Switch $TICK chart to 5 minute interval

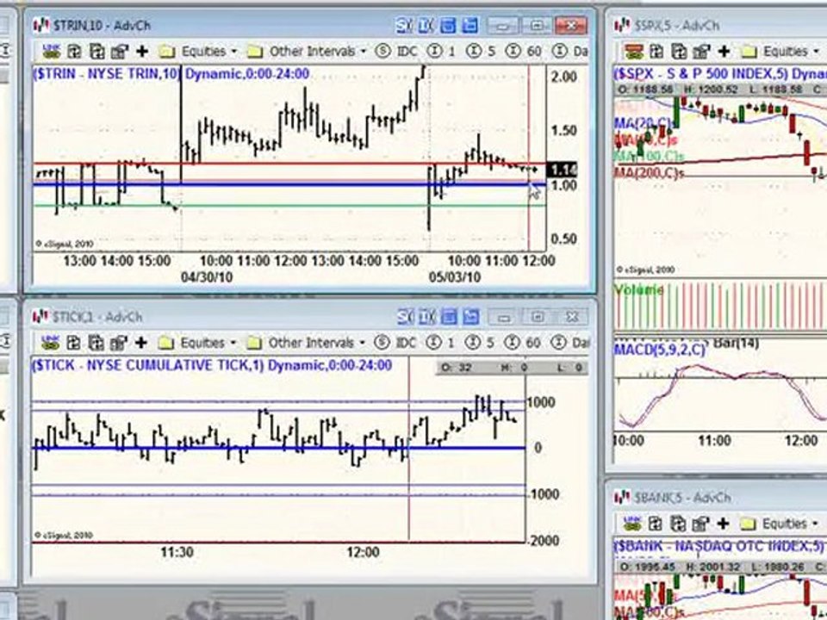pyautogui.click(x=480, y=343)
